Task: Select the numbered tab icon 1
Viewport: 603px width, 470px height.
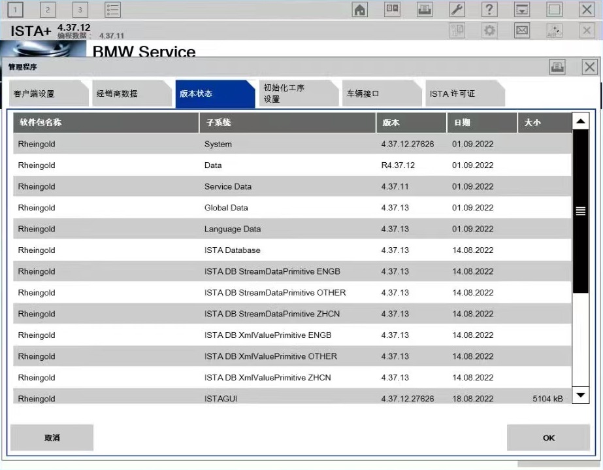Action: (x=16, y=10)
